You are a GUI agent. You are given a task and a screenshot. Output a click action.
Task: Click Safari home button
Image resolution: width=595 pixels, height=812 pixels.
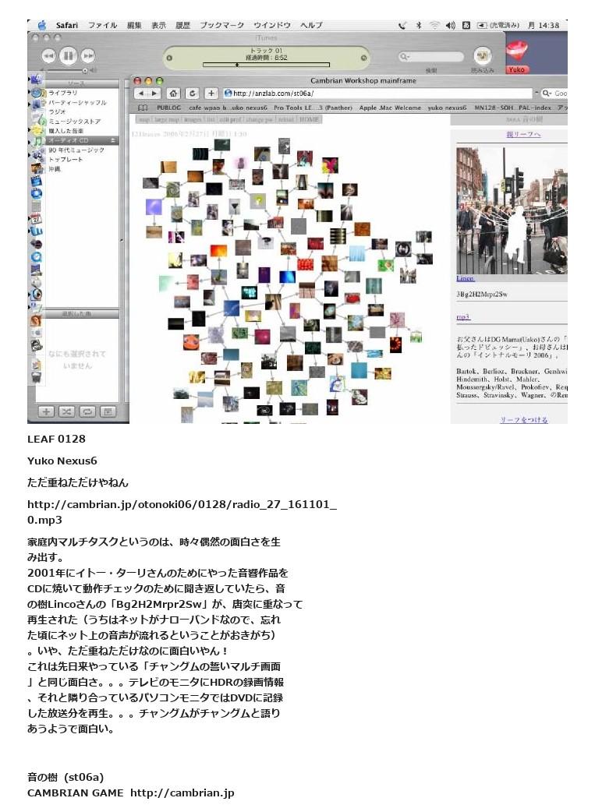pos(173,94)
